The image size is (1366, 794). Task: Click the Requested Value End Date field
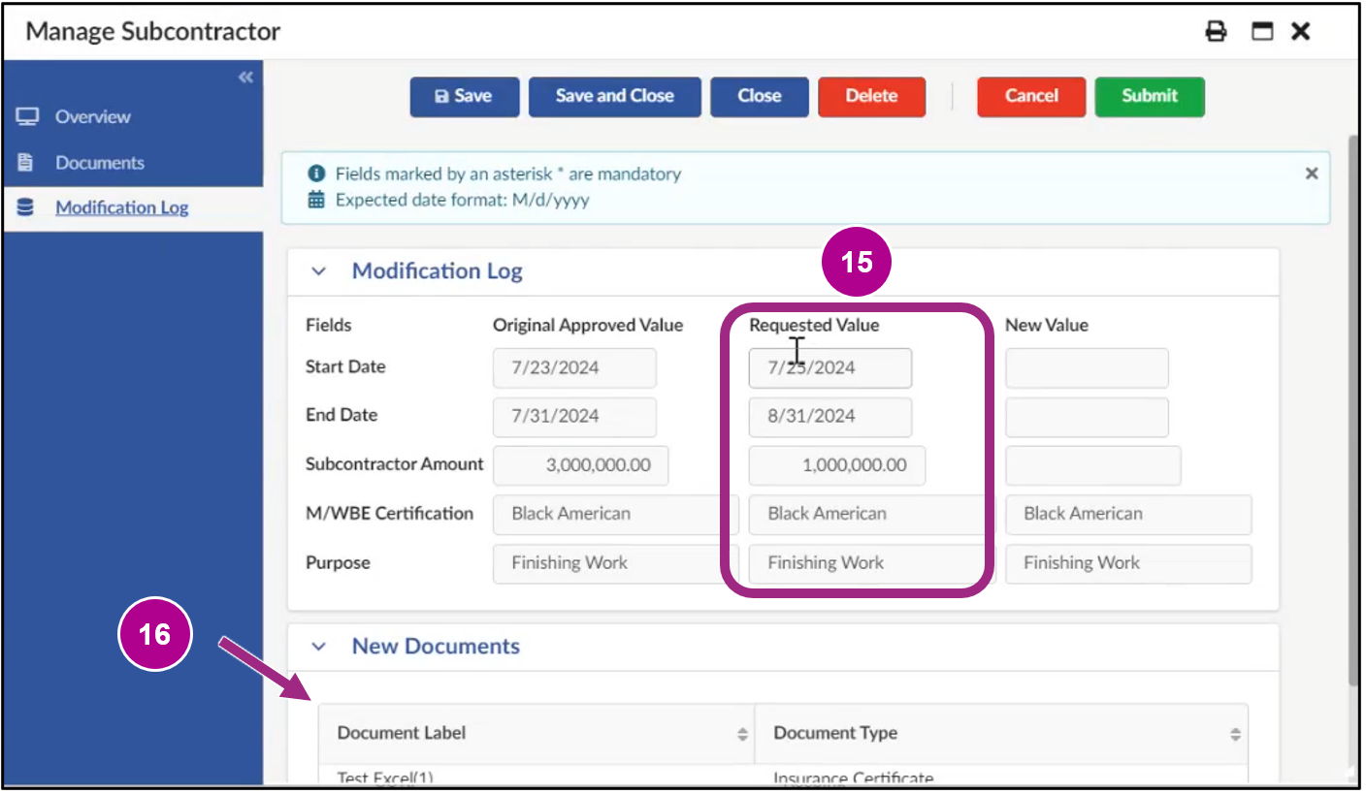tap(829, 417)
